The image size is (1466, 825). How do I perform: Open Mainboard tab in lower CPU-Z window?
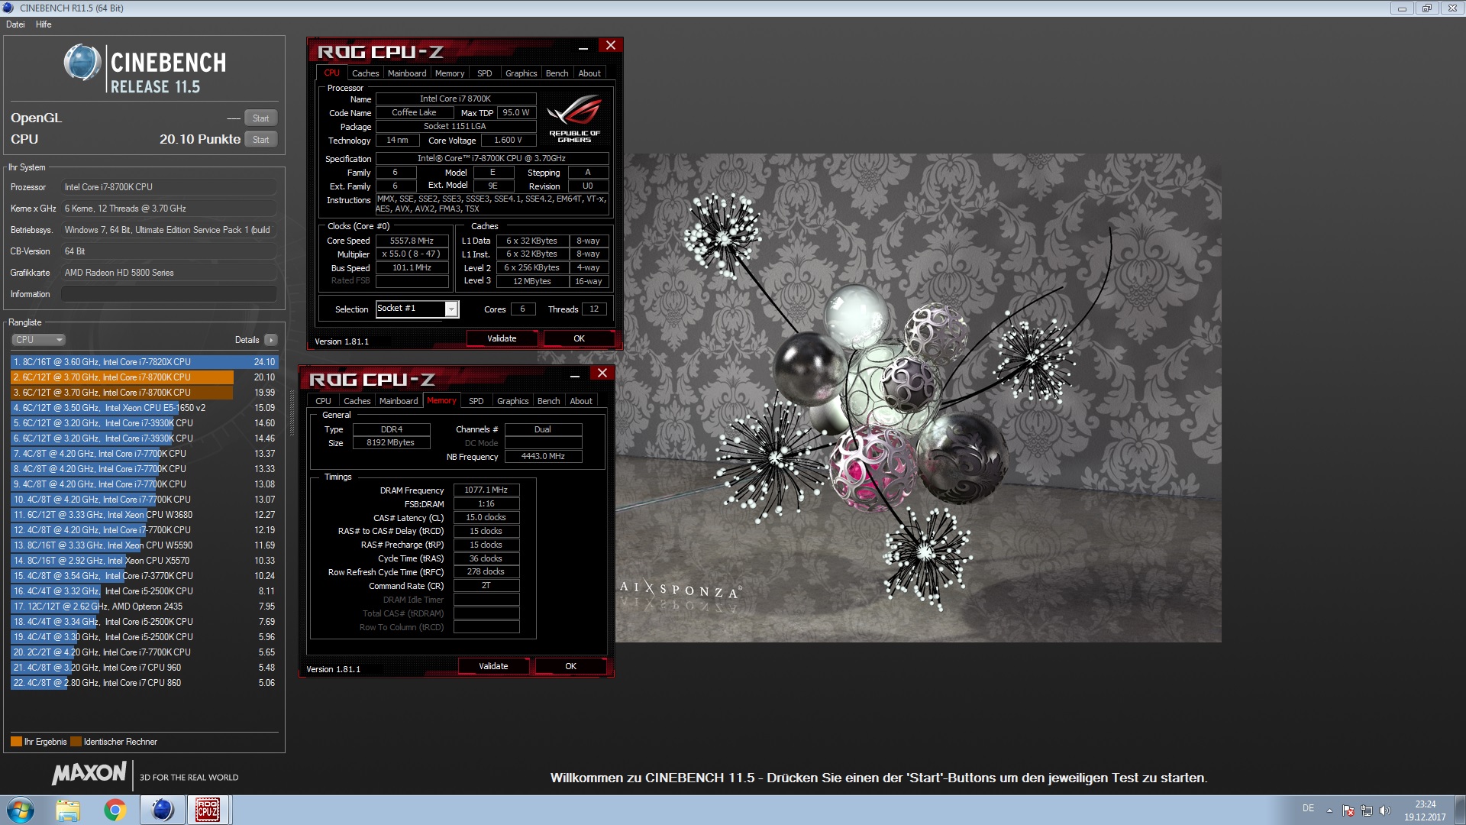(x=399, y=401)
